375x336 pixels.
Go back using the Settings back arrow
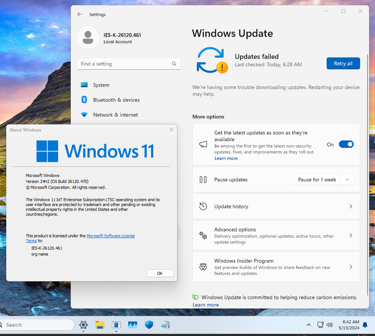click(79, 14)
